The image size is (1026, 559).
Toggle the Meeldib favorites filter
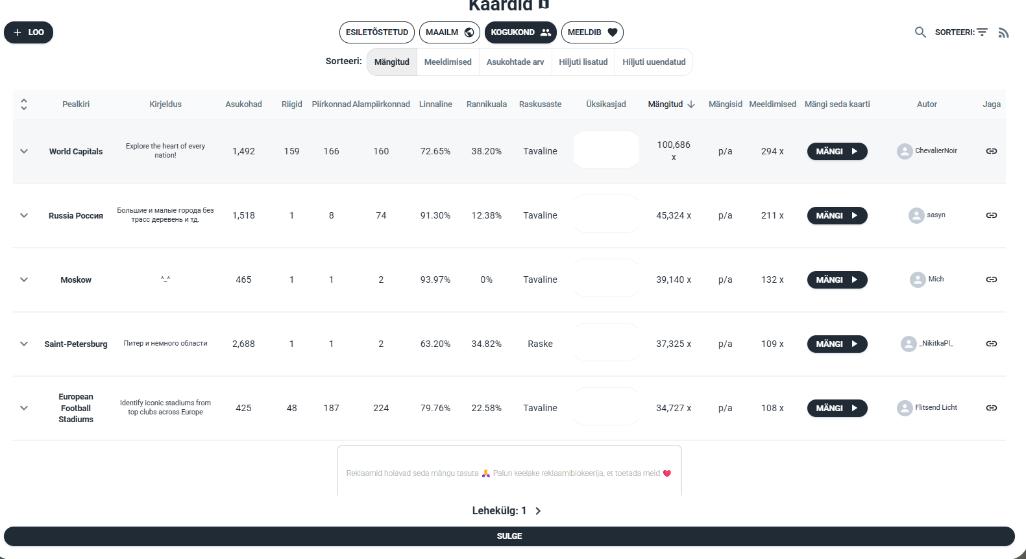tap(592, 32)
